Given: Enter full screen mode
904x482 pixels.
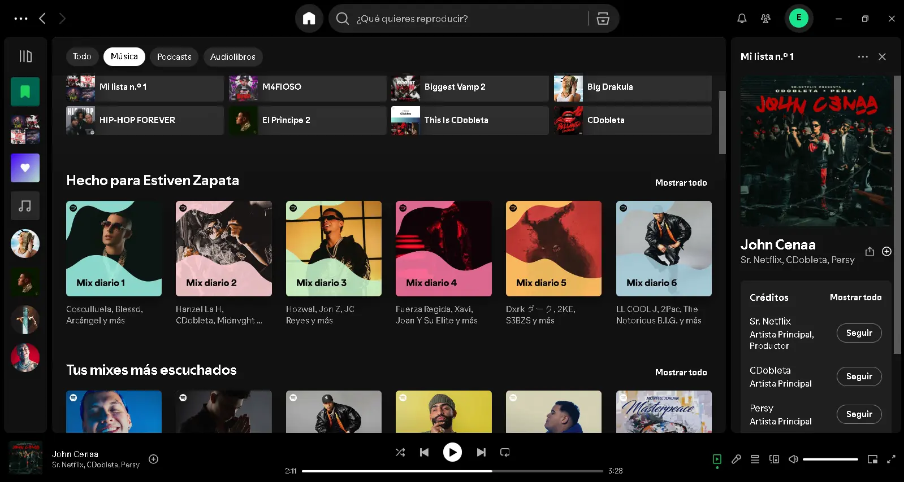Looking at the screenshot, I should tap(891, 459).
